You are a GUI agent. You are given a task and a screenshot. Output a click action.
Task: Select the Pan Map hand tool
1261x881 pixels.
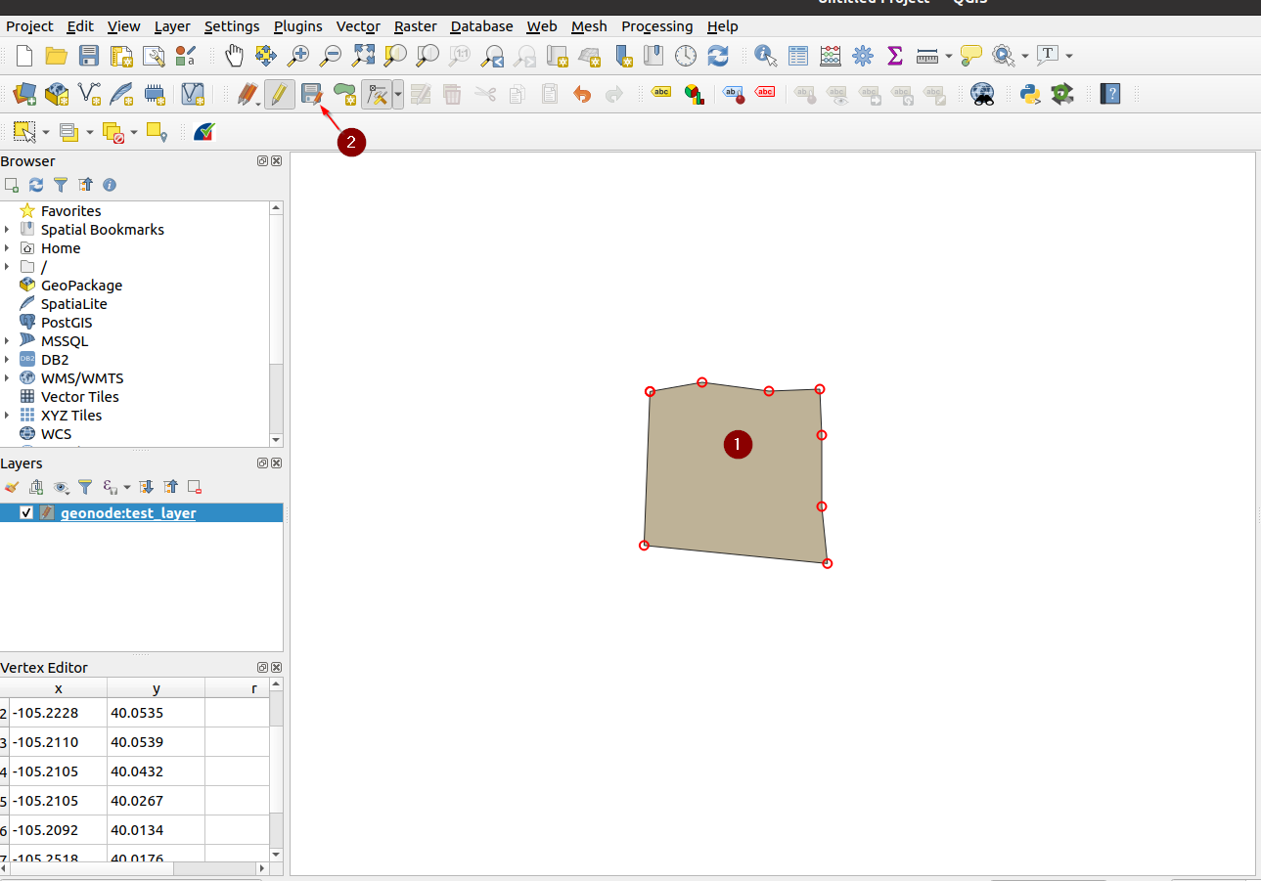point(234,56)
